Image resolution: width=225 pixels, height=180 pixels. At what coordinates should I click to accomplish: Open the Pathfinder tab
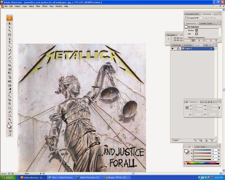tap(177, 45)
